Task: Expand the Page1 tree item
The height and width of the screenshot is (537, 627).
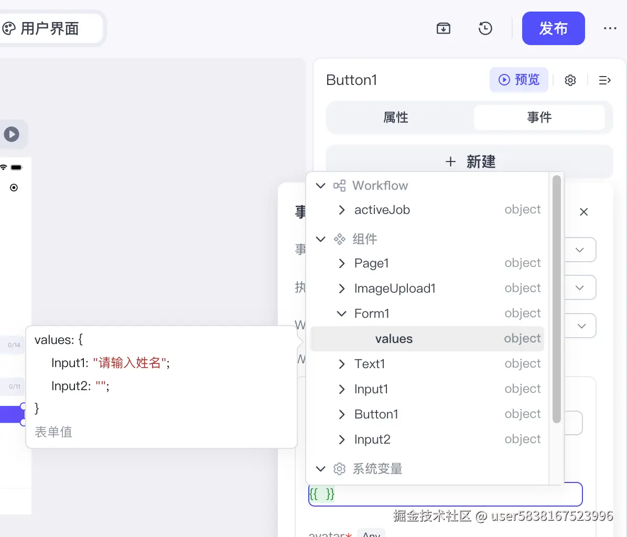Action: pos(341,263)
